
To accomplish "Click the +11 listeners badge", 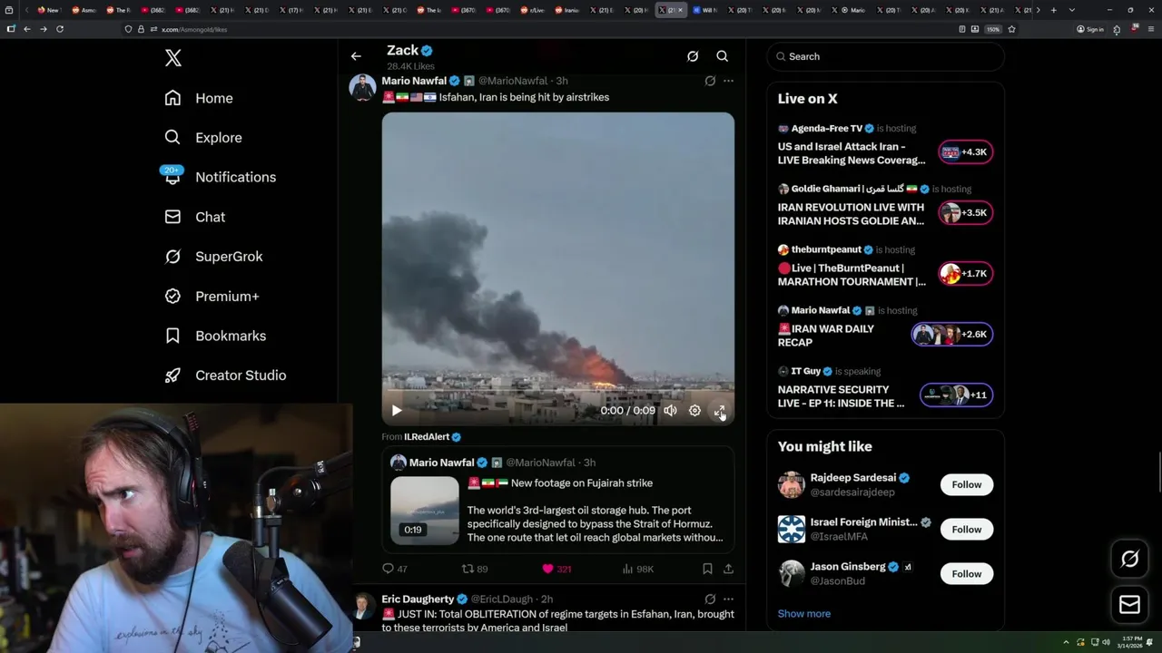I will (956, 395).
